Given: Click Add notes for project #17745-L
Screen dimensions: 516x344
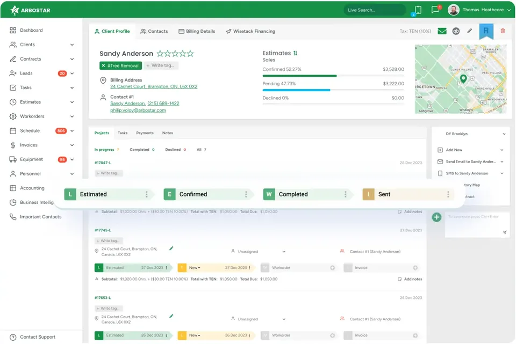Looking at the screenshot, I should pyautogui.click(x=410, y=279).
